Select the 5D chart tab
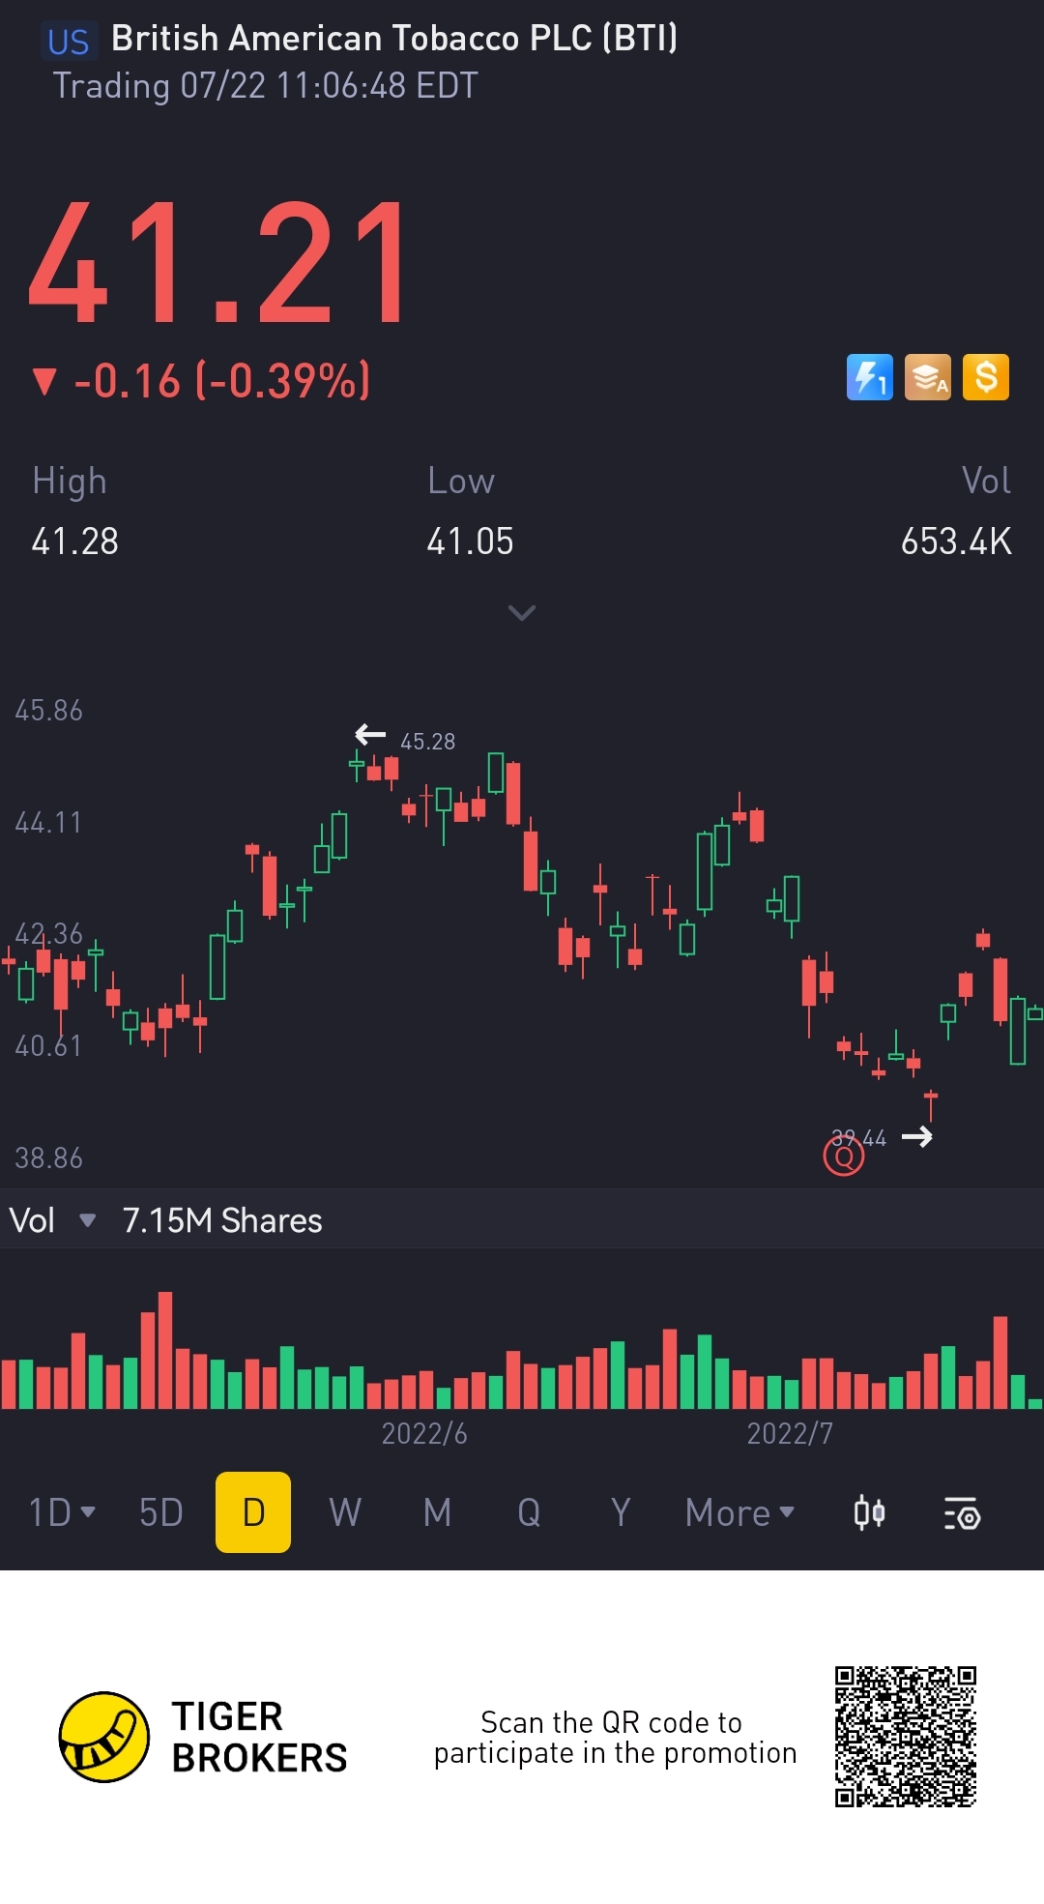 tap(161, 1512)
